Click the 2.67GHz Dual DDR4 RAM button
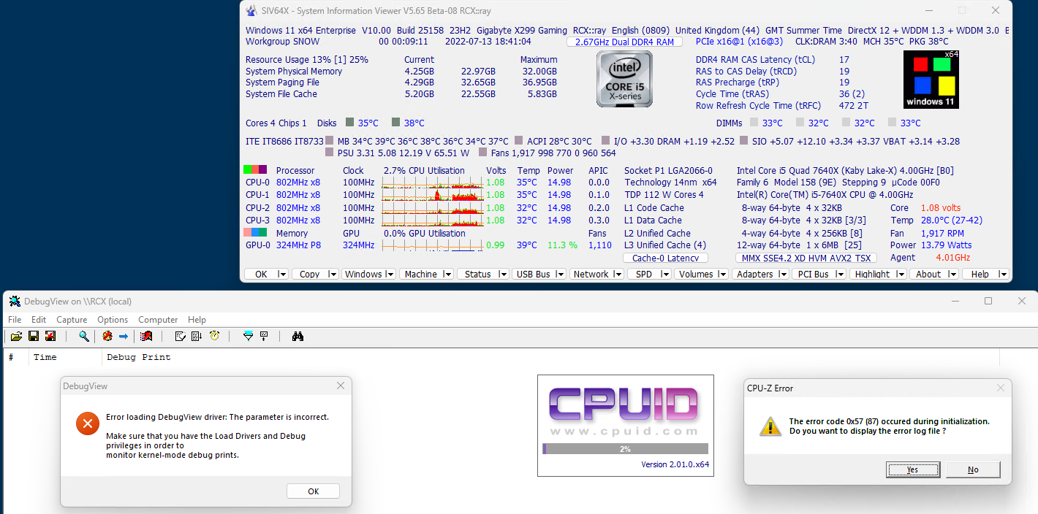1038x514 pixels. coord(624,42)
